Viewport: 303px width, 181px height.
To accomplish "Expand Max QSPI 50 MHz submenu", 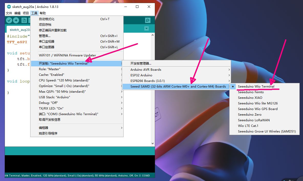I will [x=77, y=92].
